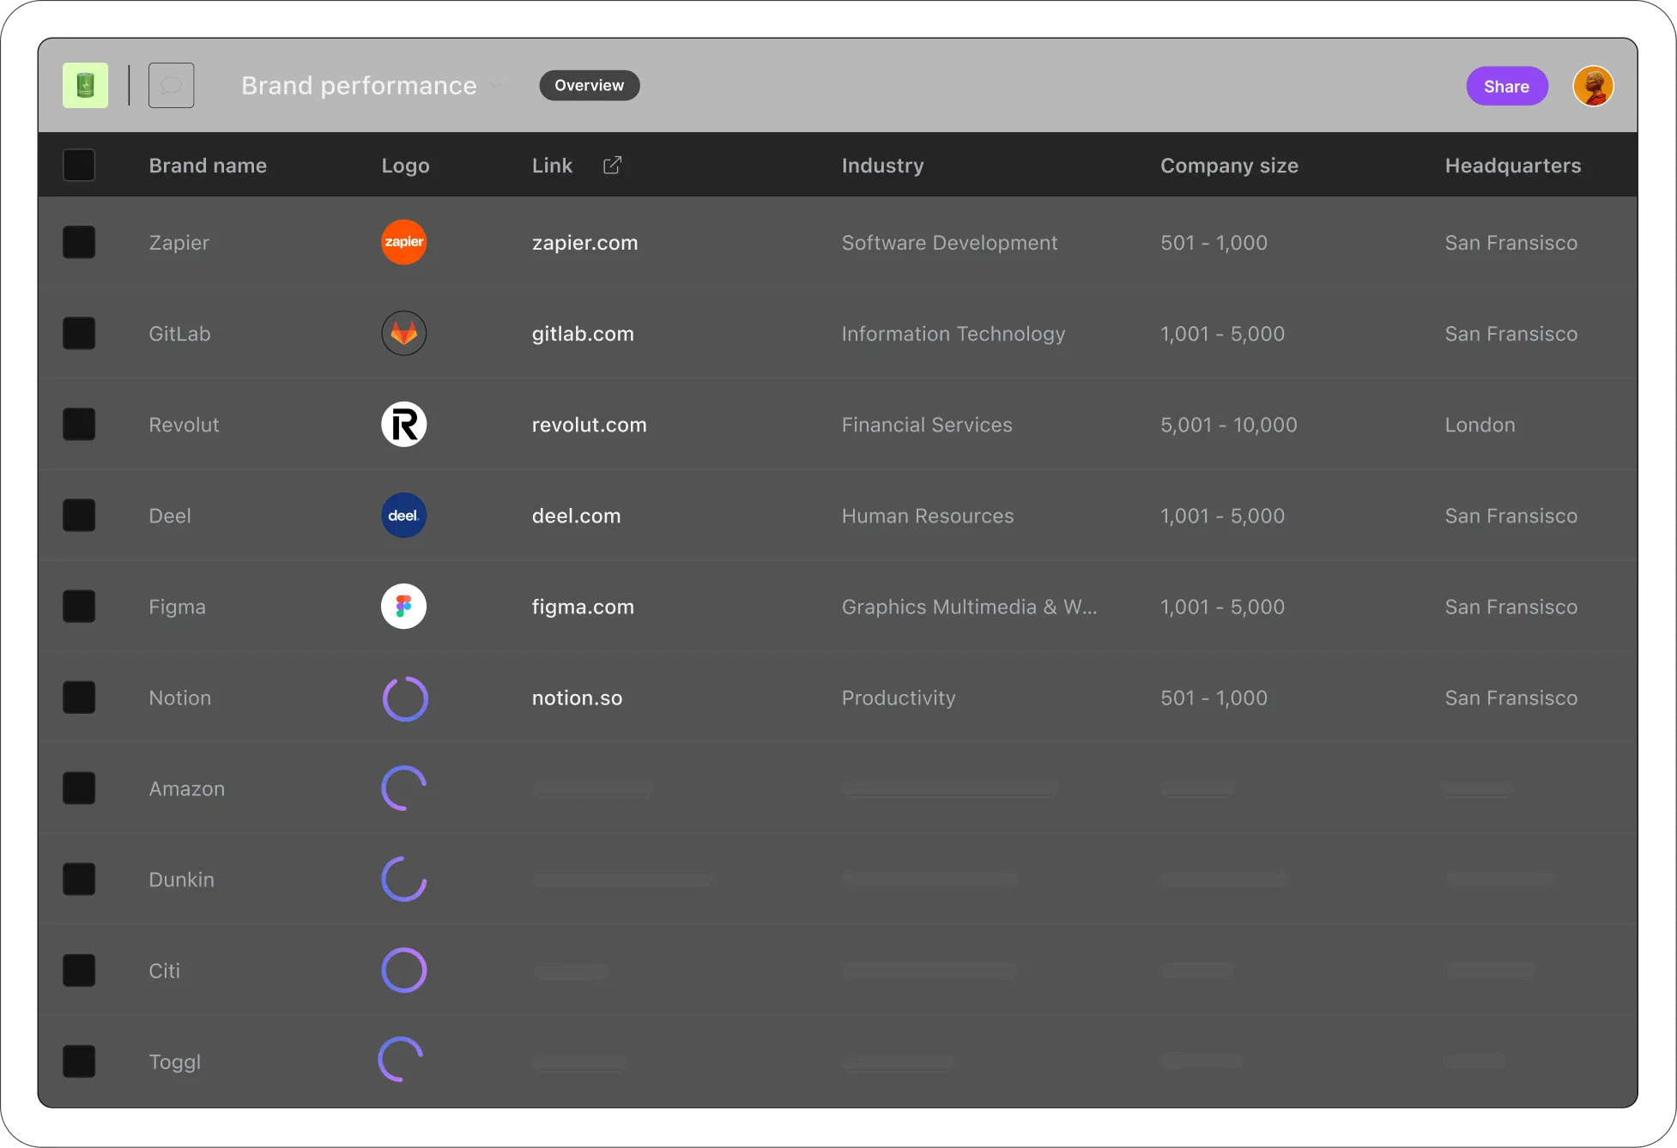The image size is (1677, 1148).
Task: Click the Productivity industry cell
Action: click(x=898, y=698)
